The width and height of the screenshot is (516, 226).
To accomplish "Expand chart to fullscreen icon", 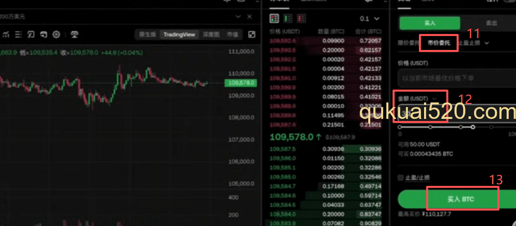I will pos(252,34).
